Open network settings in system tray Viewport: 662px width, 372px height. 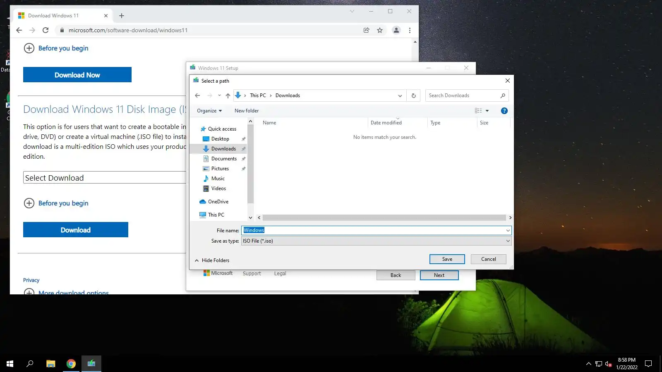[598, 364]
